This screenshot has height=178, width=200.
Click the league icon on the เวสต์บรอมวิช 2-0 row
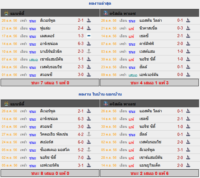point(188,142)
